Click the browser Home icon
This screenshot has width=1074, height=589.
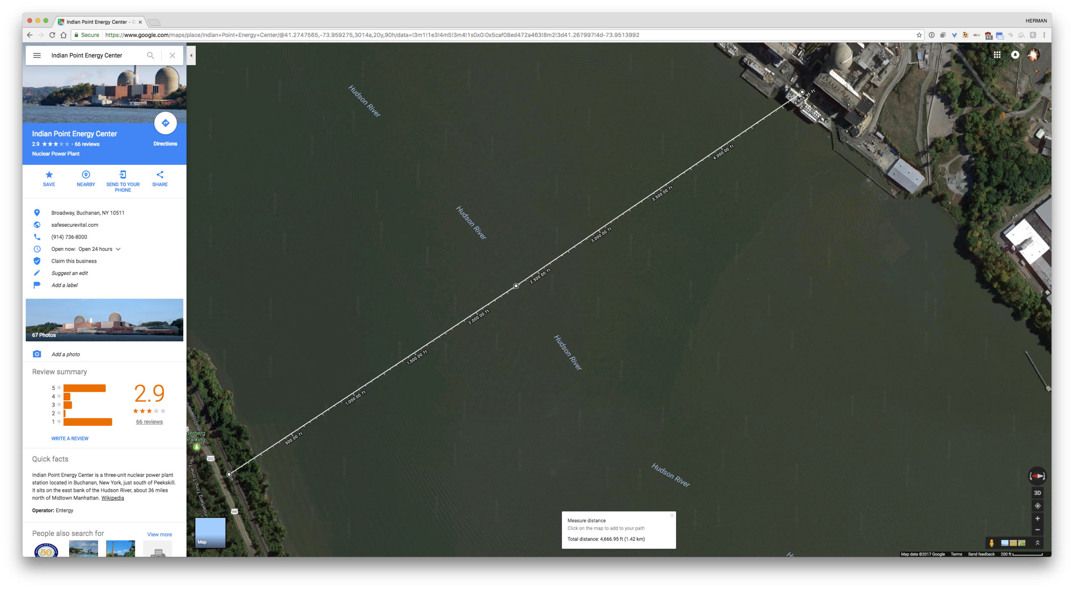(x=64, y=35)
